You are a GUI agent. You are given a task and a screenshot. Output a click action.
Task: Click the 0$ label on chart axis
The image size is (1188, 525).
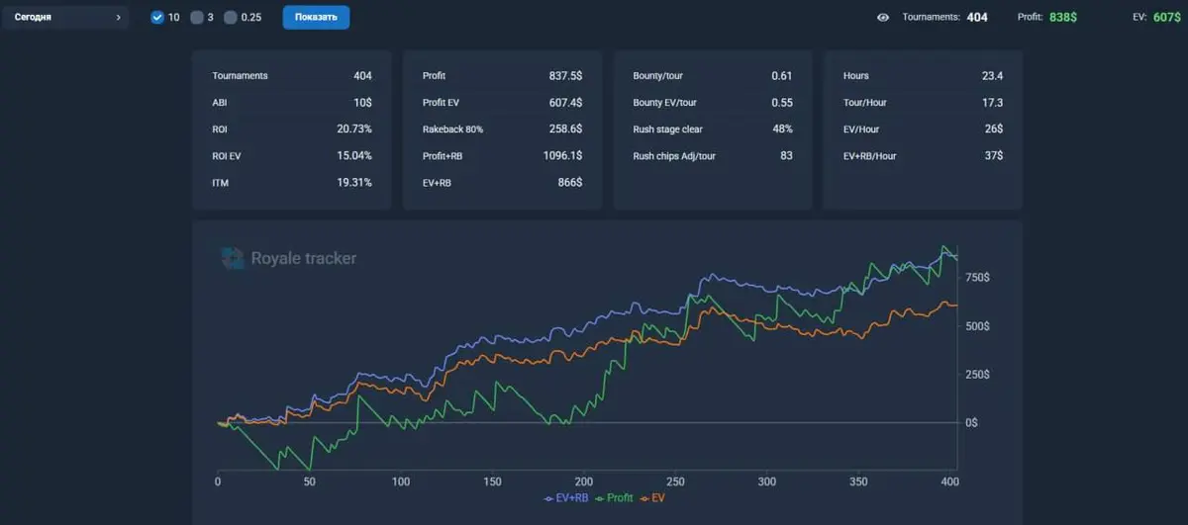(971, 422)
